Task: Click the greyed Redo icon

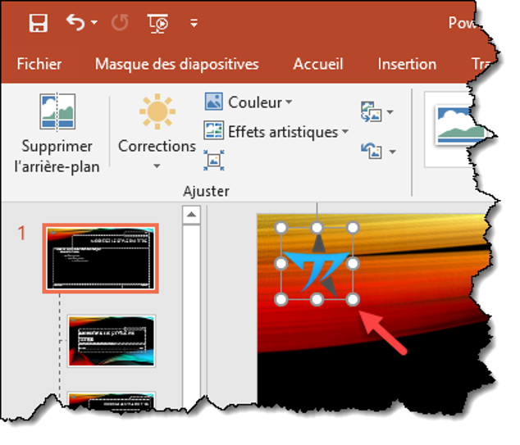Action: [x=120, y=23]
